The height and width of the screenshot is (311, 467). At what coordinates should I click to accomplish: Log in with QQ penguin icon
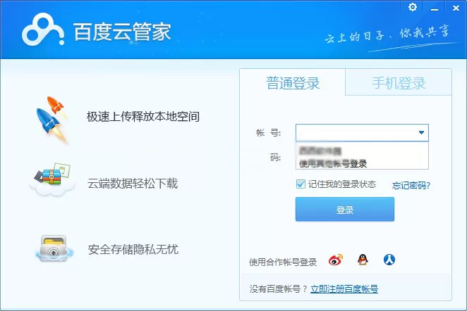(363, 260)
